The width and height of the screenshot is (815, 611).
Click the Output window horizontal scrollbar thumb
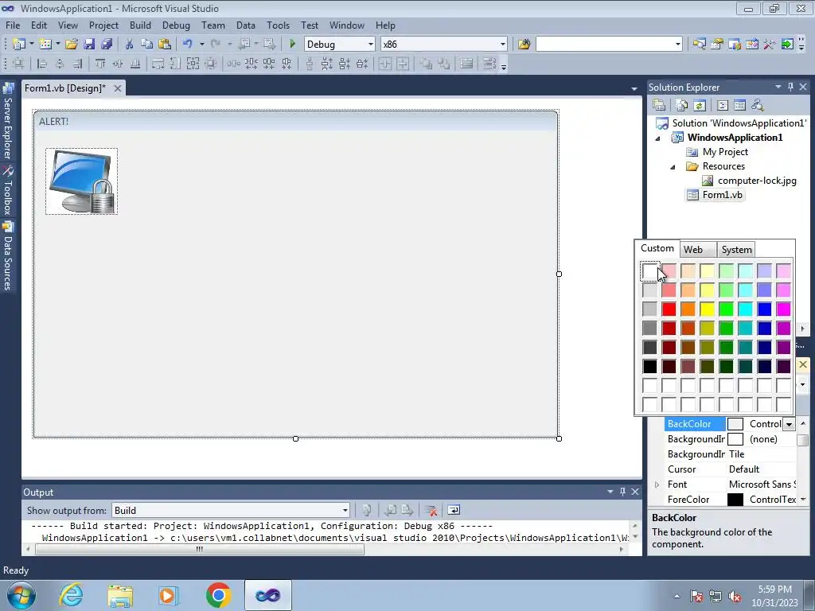coord(200,549)
